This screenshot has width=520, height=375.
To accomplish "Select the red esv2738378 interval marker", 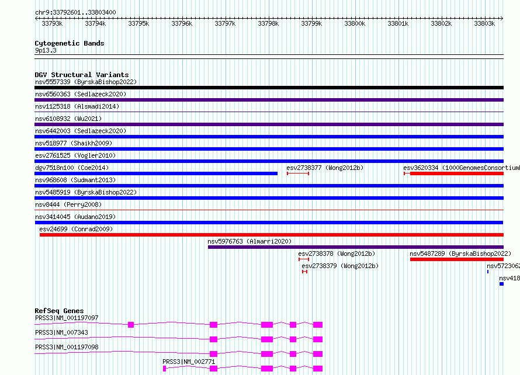I will (x=304, y=259).
